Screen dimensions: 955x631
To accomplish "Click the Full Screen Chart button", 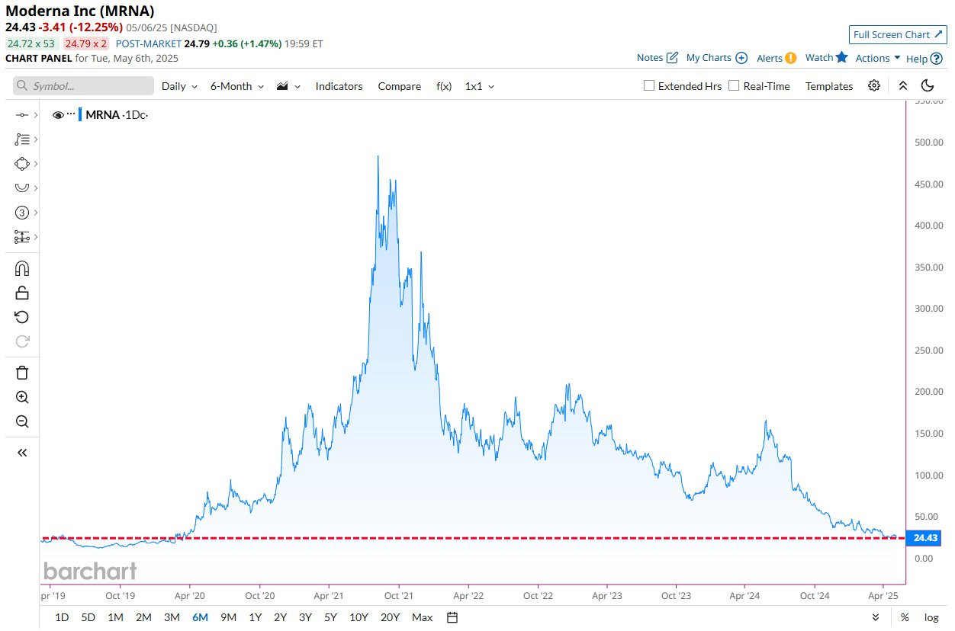I will [899, 34].
